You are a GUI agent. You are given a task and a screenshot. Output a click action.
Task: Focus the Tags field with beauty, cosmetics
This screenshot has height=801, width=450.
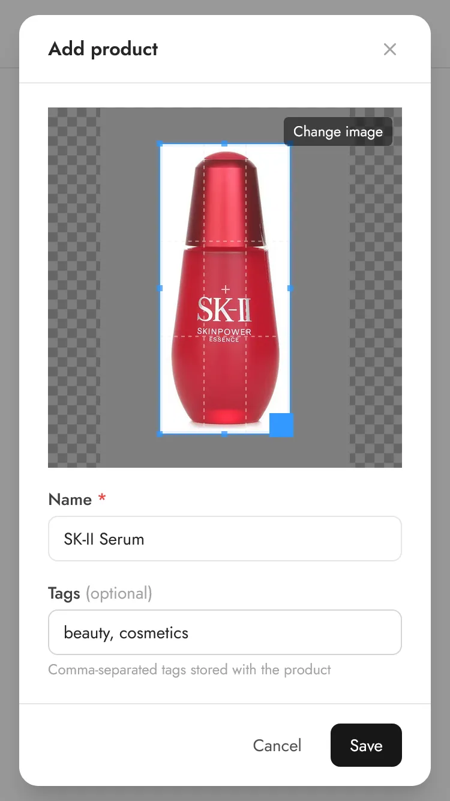[x=225, y=632]
